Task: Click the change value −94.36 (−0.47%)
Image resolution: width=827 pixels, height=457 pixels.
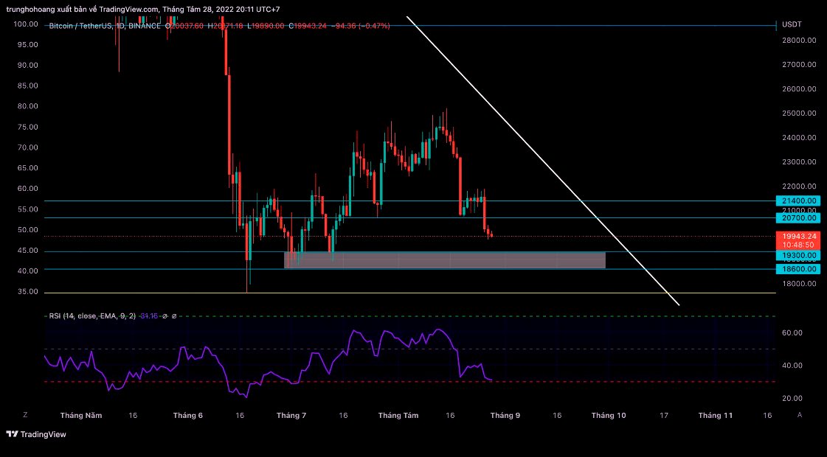Action: pyautogui.click(x=362, y=26)
